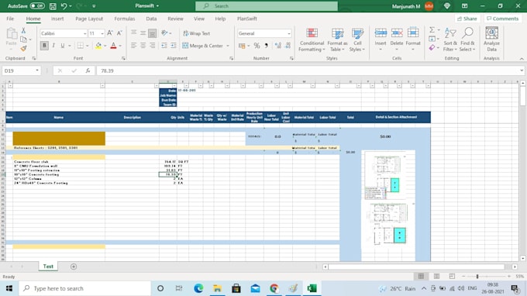
Task: Open Sort & Filter menu
Action: pos(450,40)
